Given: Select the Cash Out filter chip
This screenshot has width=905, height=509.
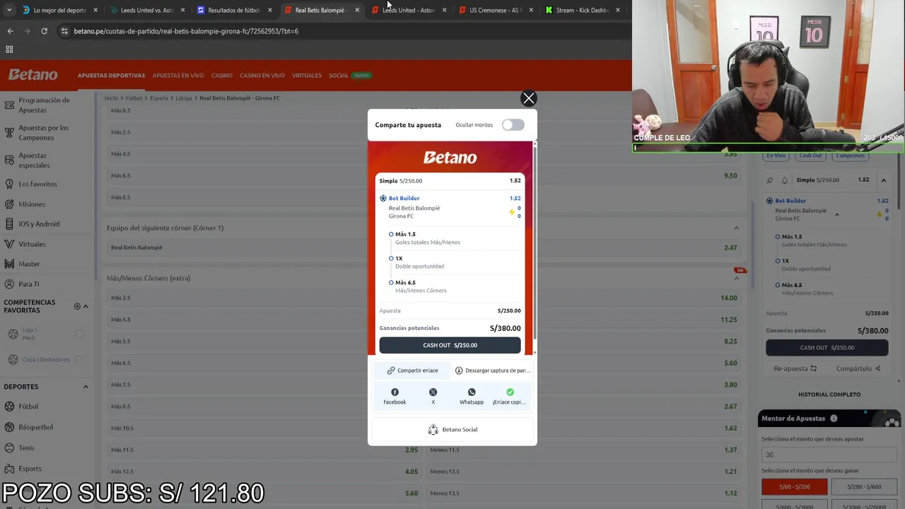Looking at the screenshot, I should (810, 156).
